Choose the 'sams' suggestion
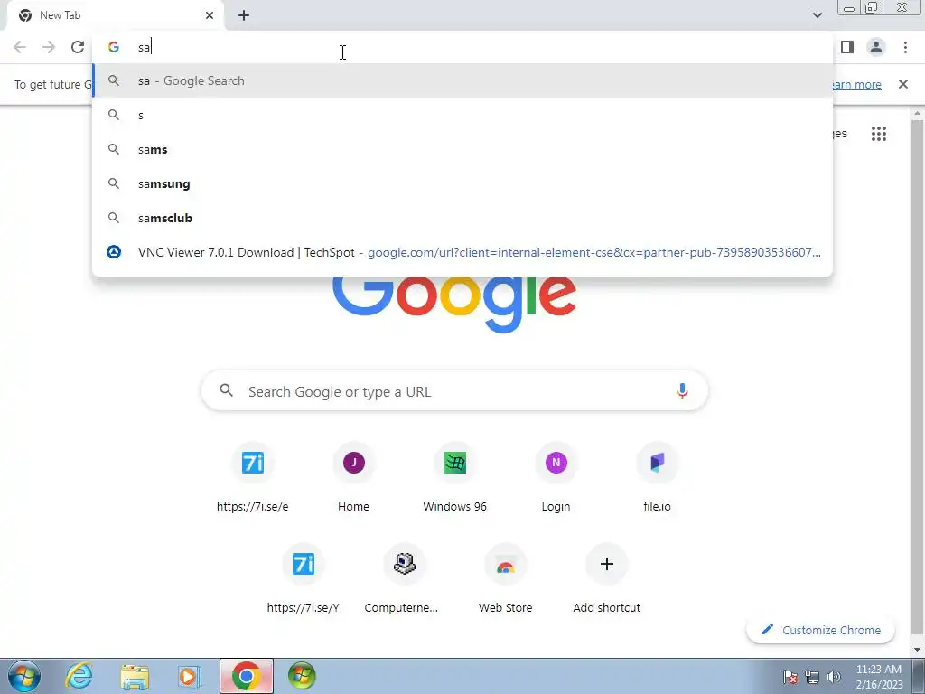Viewport: 925px width, 694px height. (462, 149)
